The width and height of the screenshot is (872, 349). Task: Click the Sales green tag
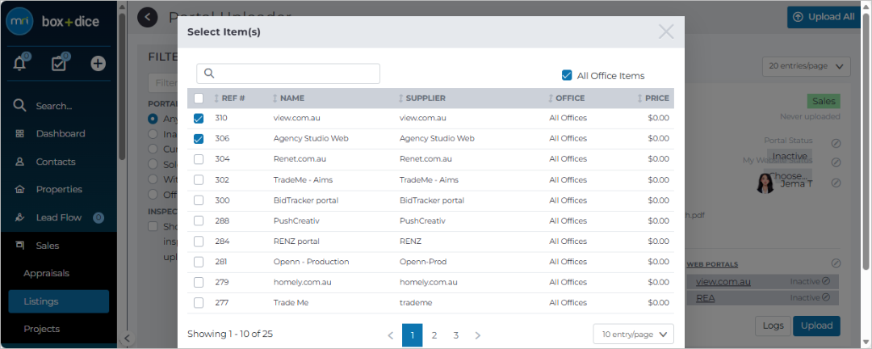pyautogui.click(x=824, y=101)
